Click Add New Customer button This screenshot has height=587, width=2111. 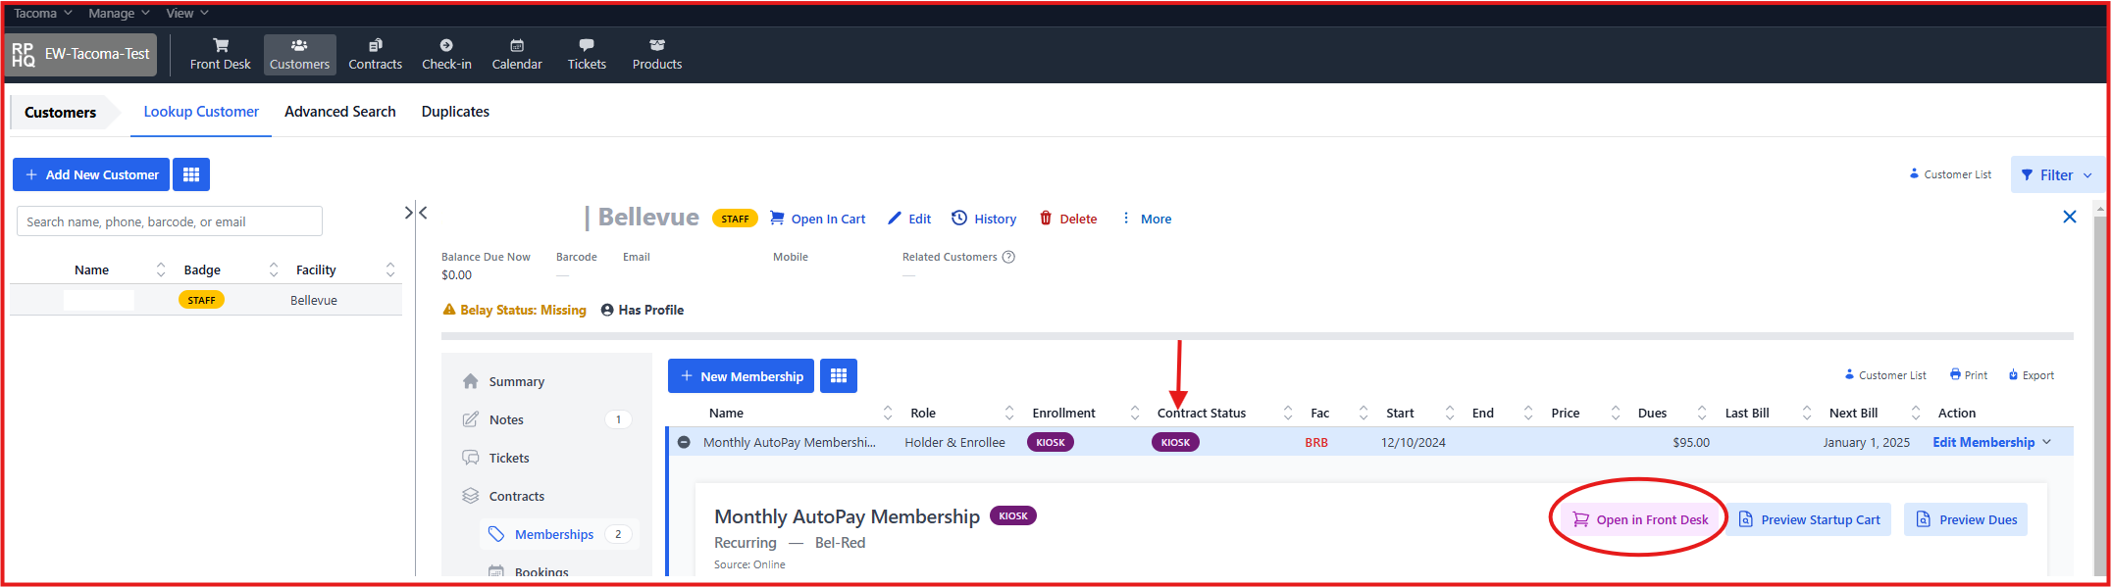[x=91, y=174]
